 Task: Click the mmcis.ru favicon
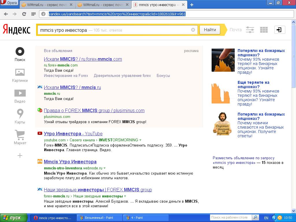(40, 87)
